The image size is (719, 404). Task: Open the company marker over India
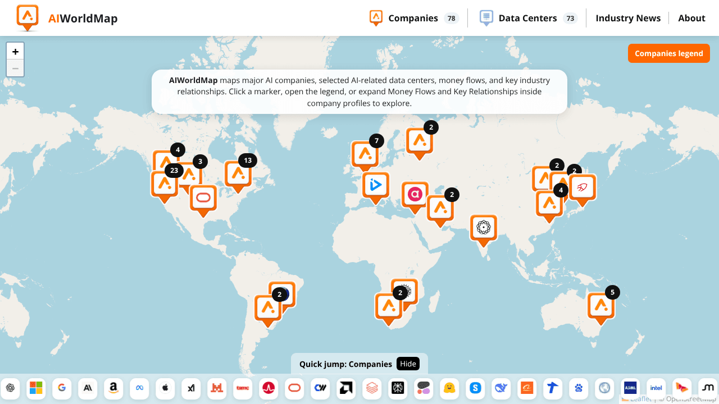pyautogui.click(x=484, y=230)
